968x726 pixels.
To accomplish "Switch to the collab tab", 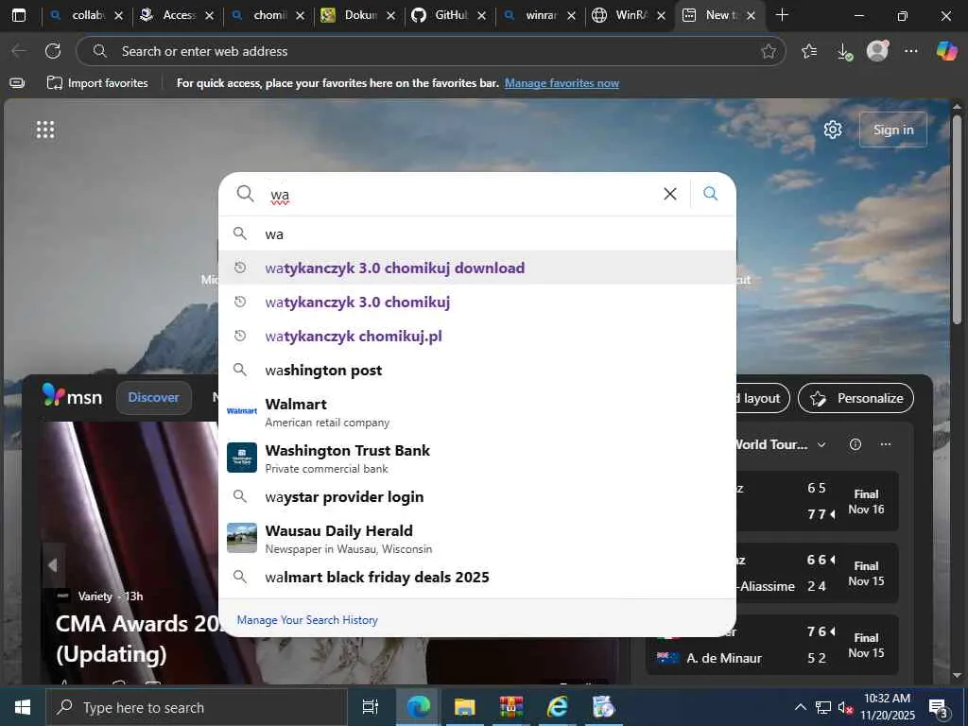I will [87, 15].
